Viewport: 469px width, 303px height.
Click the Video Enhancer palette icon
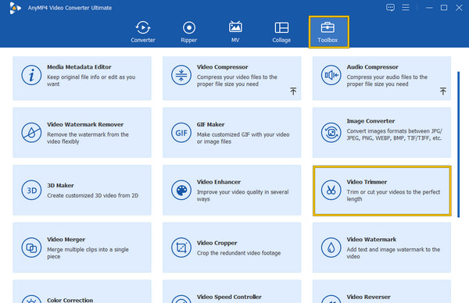[181, 190]
